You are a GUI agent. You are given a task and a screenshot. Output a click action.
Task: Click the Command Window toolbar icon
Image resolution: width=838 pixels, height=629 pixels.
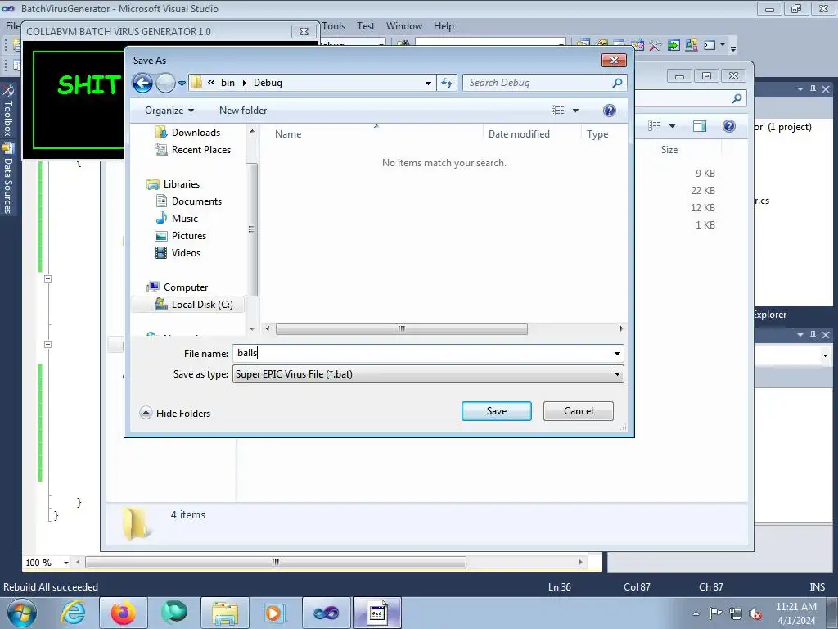[710, 46]
